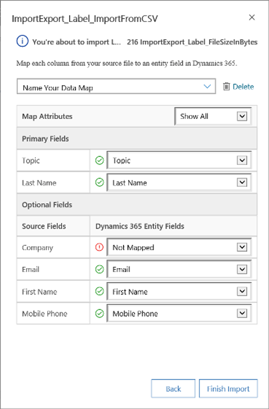Open the Not Mapped dropdown for Company
269x409 pixels.
pyautogui.click(x=242, y=247)
